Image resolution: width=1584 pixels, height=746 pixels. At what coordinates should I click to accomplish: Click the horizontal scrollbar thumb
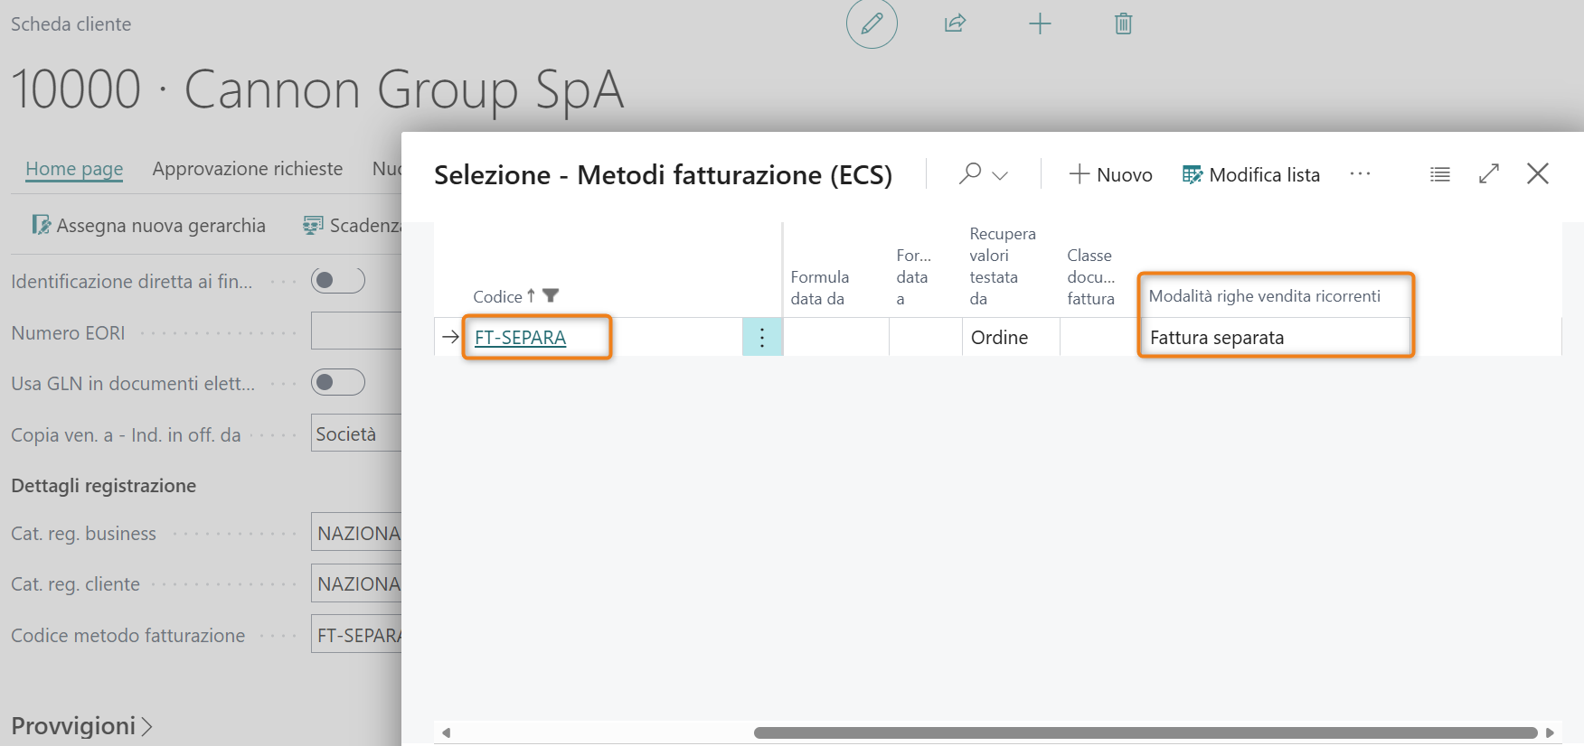tap(1146, 732)
